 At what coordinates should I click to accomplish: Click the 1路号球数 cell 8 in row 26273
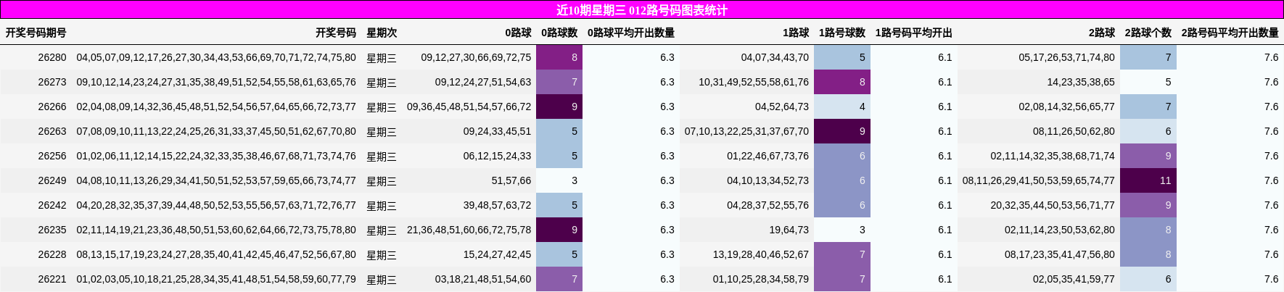click(842, 82)
